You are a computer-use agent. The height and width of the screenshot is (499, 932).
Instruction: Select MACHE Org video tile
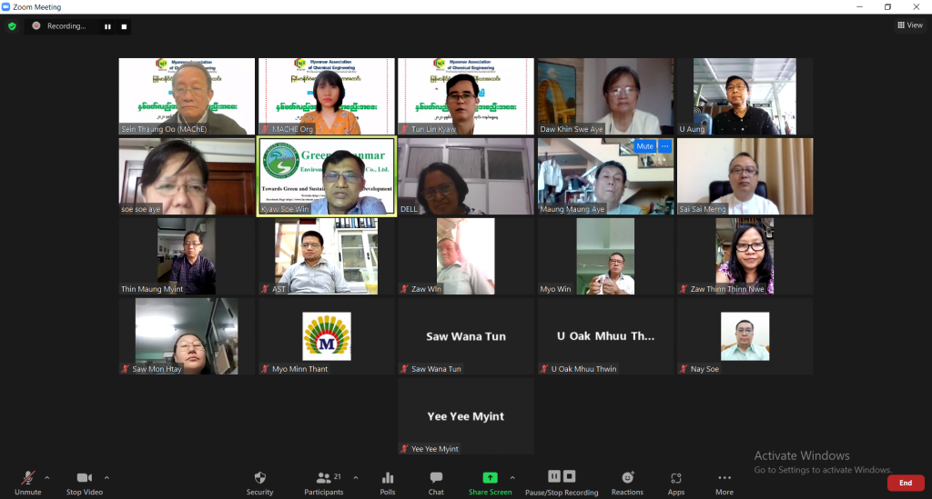(327, 96)
